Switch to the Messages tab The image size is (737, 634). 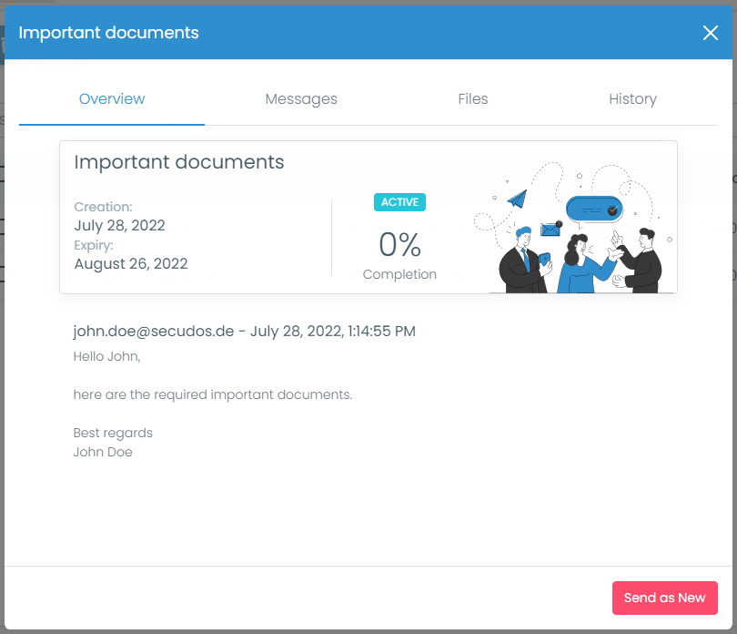(x=301, y=99)
